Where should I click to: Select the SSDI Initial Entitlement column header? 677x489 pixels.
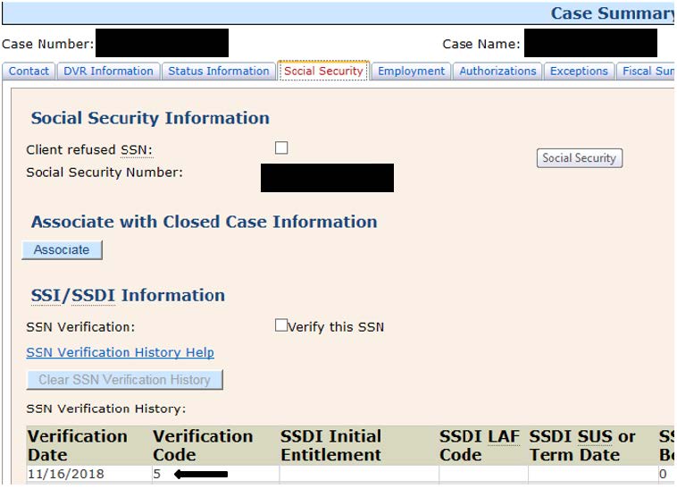[x=330, y=445]
